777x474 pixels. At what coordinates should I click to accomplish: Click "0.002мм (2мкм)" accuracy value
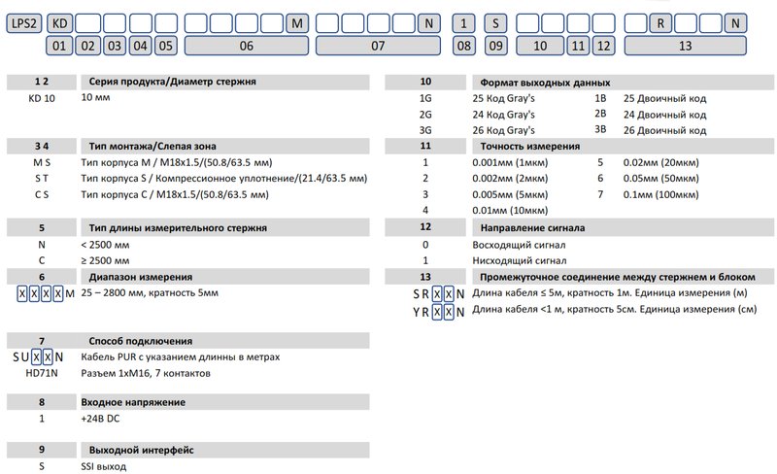[x=510, y=179]
